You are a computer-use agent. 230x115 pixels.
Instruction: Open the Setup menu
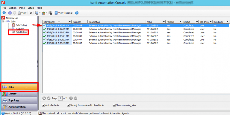(x=31, y=8)
